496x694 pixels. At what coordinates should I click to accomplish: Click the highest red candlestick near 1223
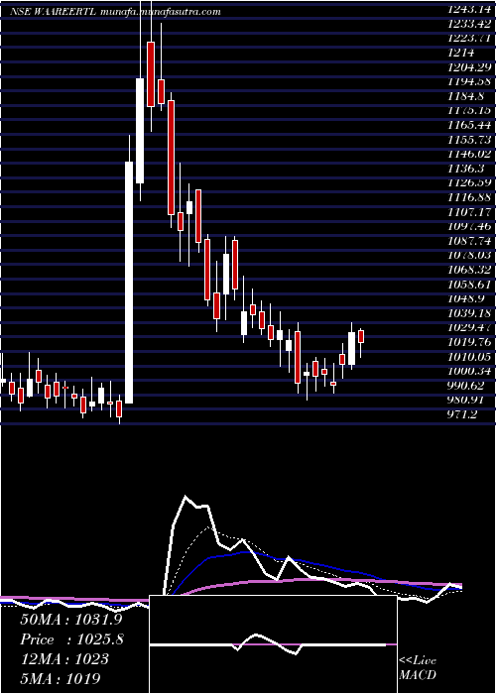(x=151, y=74)
